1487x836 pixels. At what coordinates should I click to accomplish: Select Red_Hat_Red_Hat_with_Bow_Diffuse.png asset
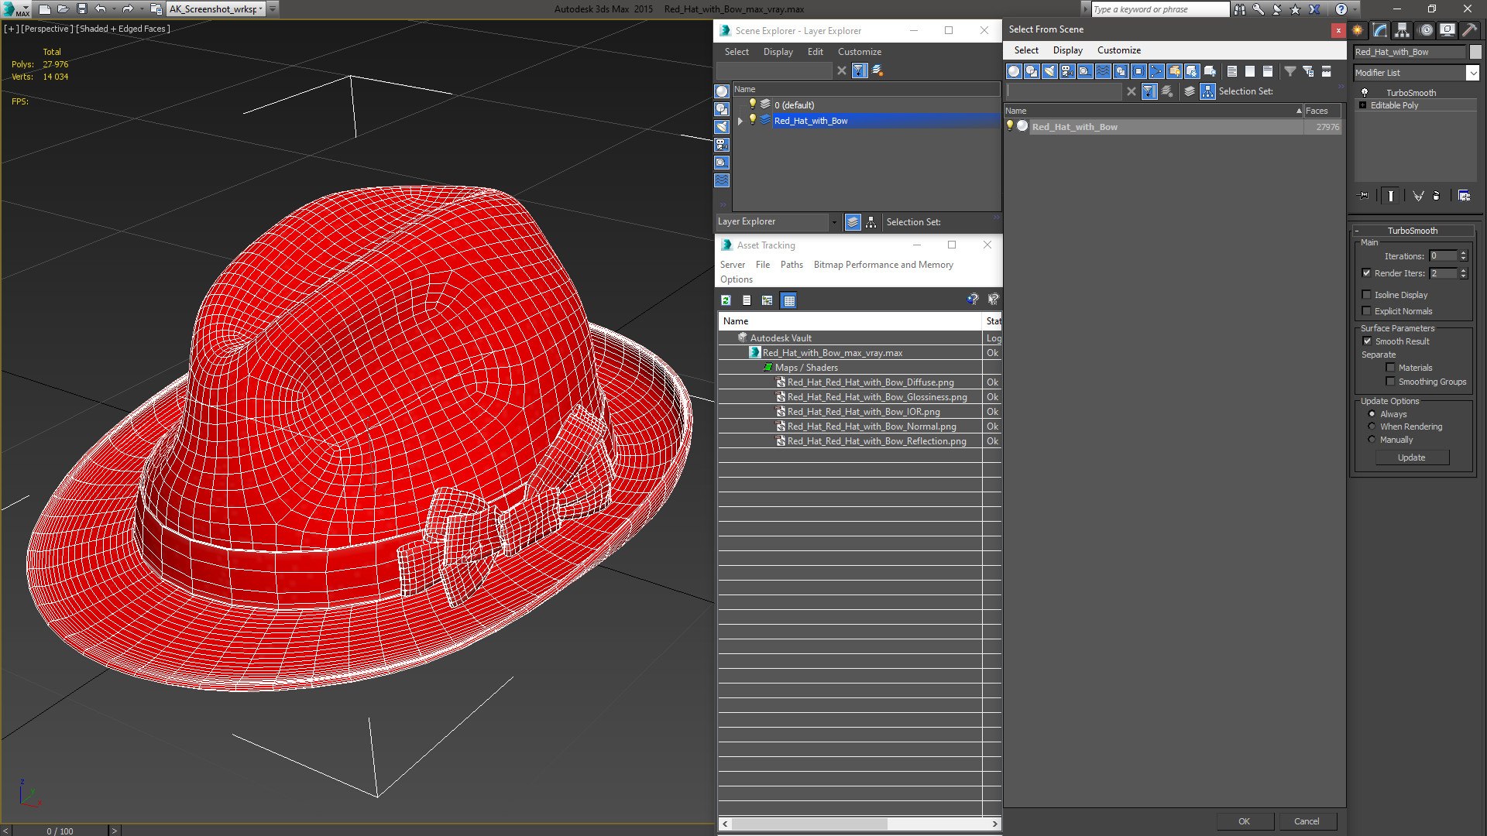871,382
